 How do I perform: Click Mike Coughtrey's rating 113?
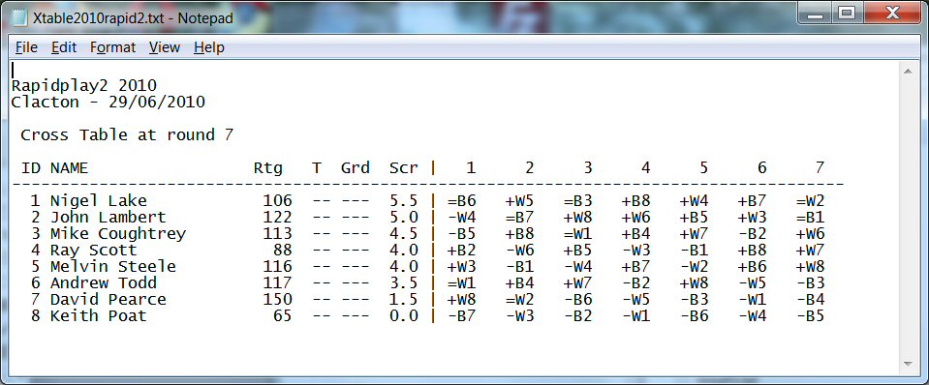(x=278, y=233)
